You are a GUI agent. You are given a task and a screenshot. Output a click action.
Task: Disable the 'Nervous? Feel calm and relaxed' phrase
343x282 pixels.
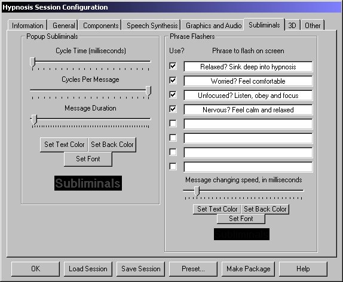tap(173, 109)
